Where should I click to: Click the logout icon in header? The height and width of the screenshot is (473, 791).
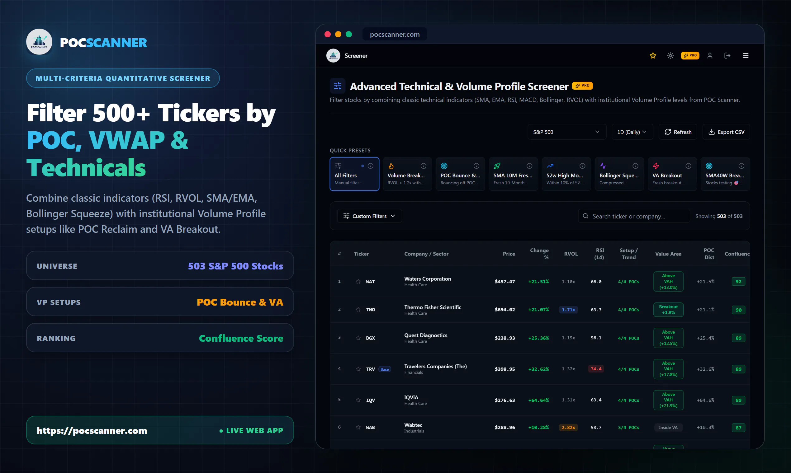[727, 55]
